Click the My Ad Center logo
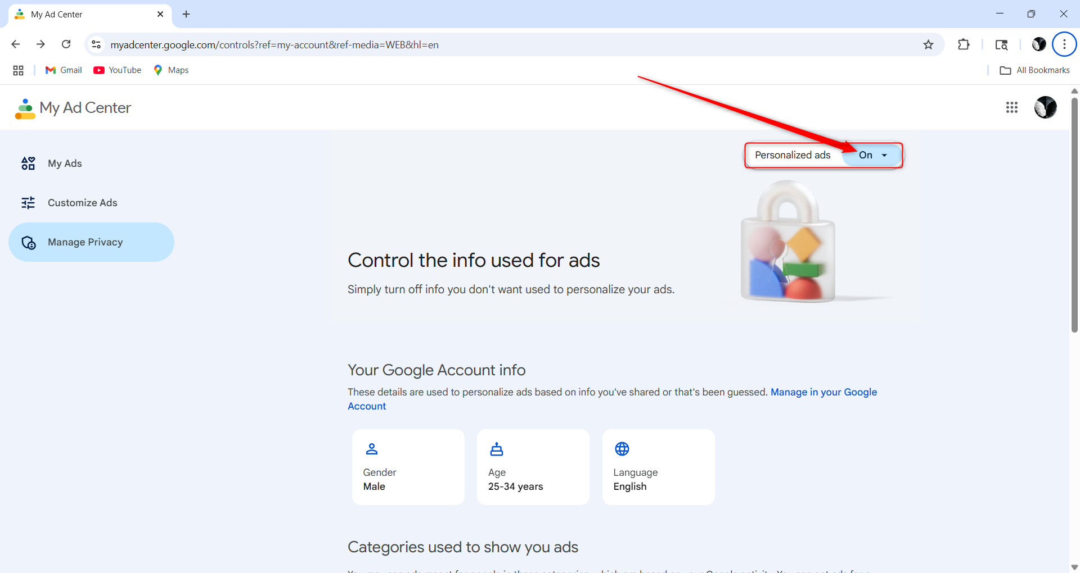 [73, 107]
